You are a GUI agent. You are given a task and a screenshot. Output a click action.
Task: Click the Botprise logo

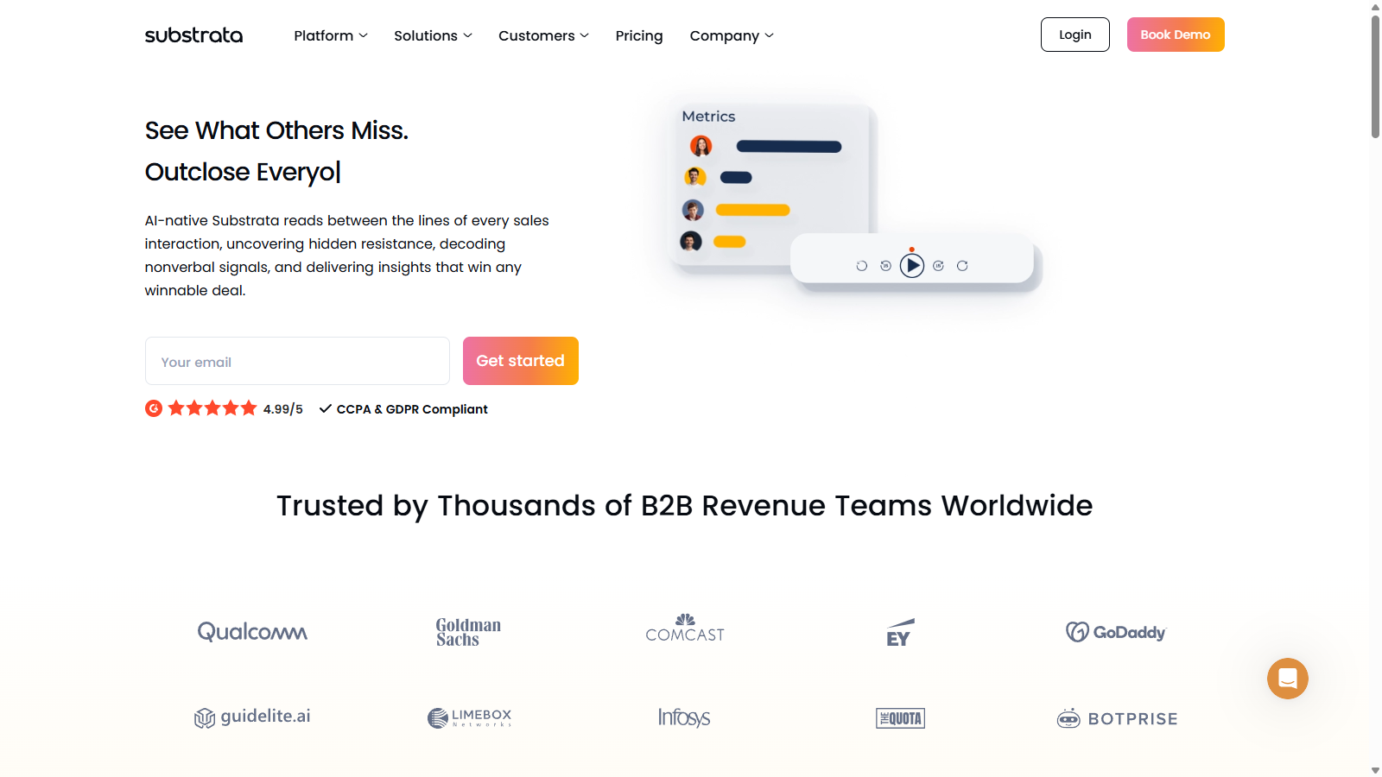pyautogui.click(x=1117, y=718)
